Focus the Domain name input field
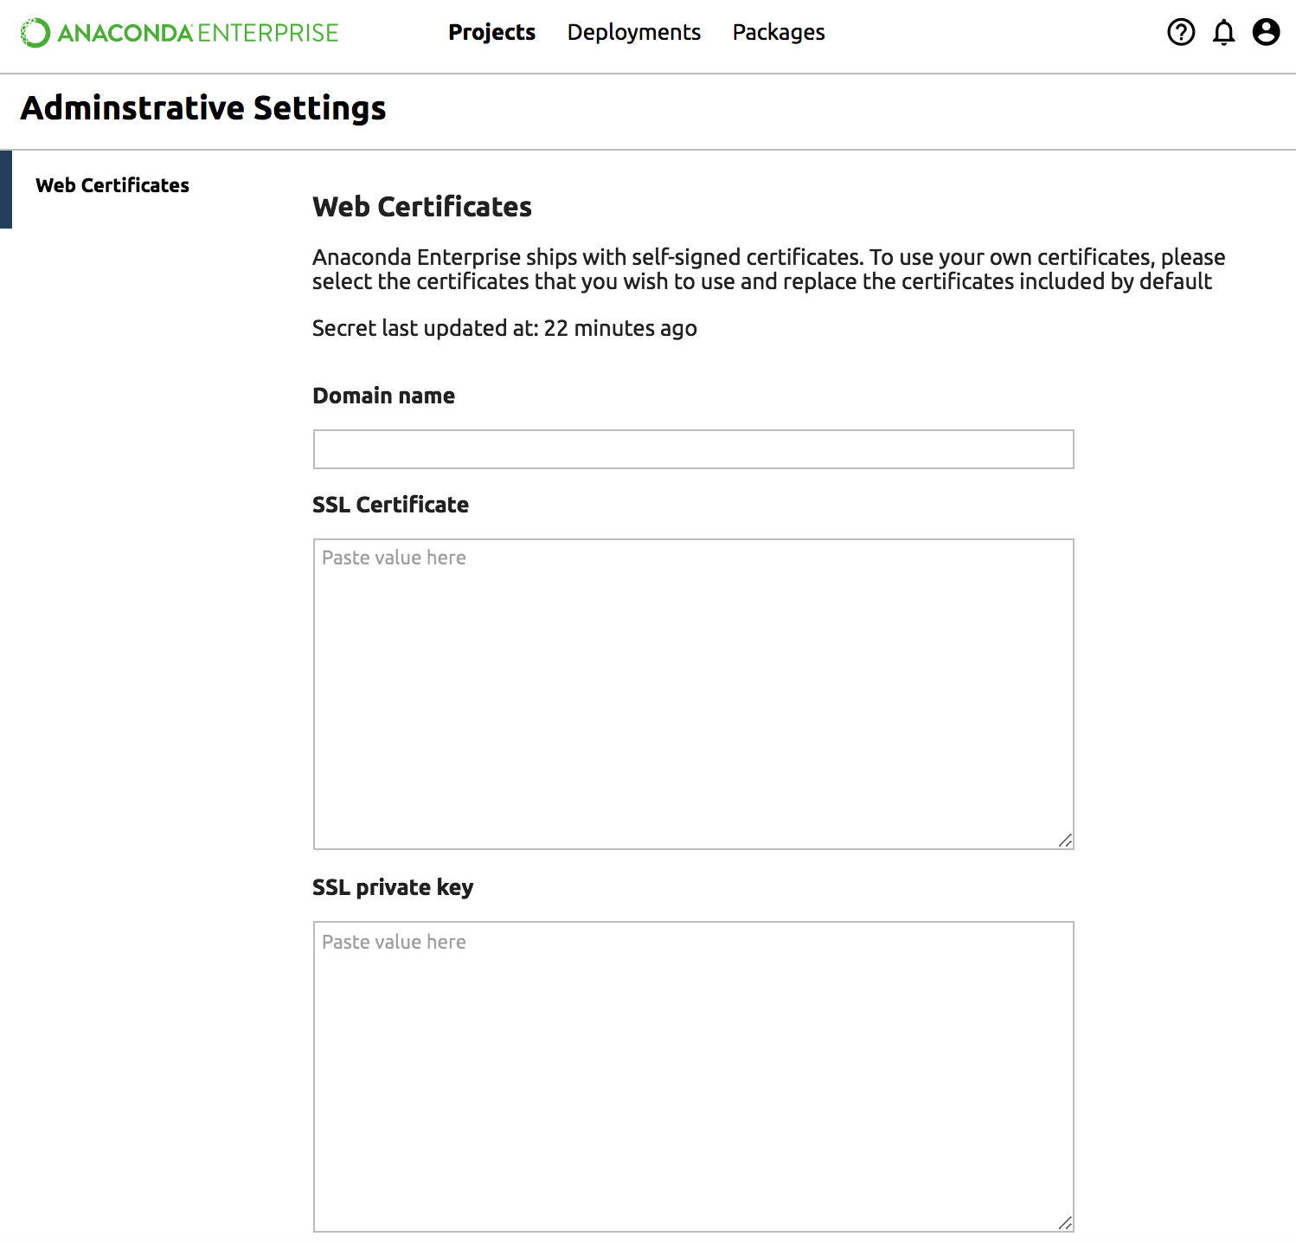Image resolution: width=1296 pixels, height=1243 pixels. (x=693, y=449)
